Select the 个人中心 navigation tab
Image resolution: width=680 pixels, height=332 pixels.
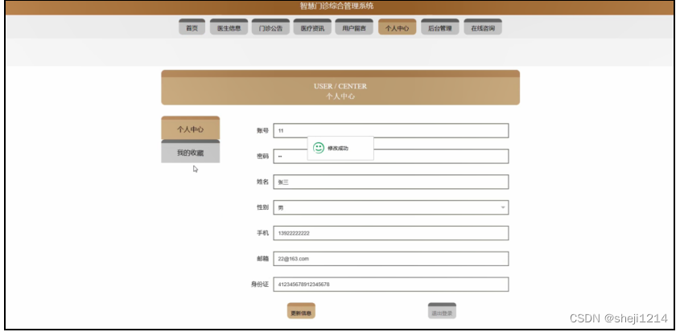(398, 27)
